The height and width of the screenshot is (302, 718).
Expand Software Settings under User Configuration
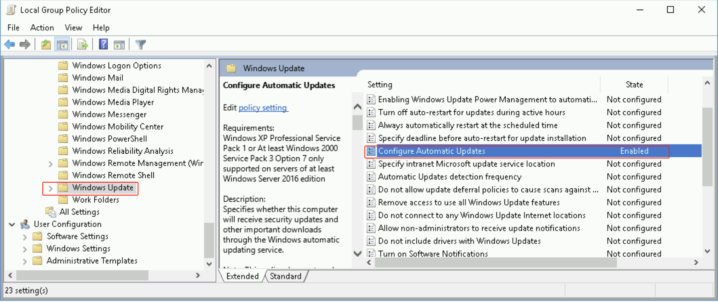coord(25,237)
